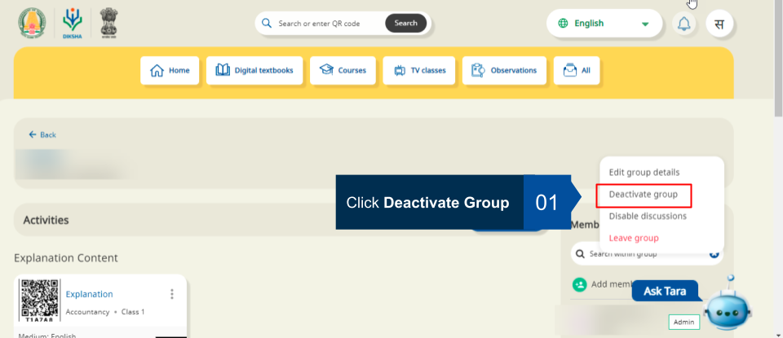The height and width of the screenshot is (338, 783).
Task: Click the DIKSHA logo icon
Action: pyautogui.click(x=73, y=23)
